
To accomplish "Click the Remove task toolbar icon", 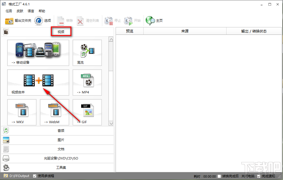I will pos(61,21).
